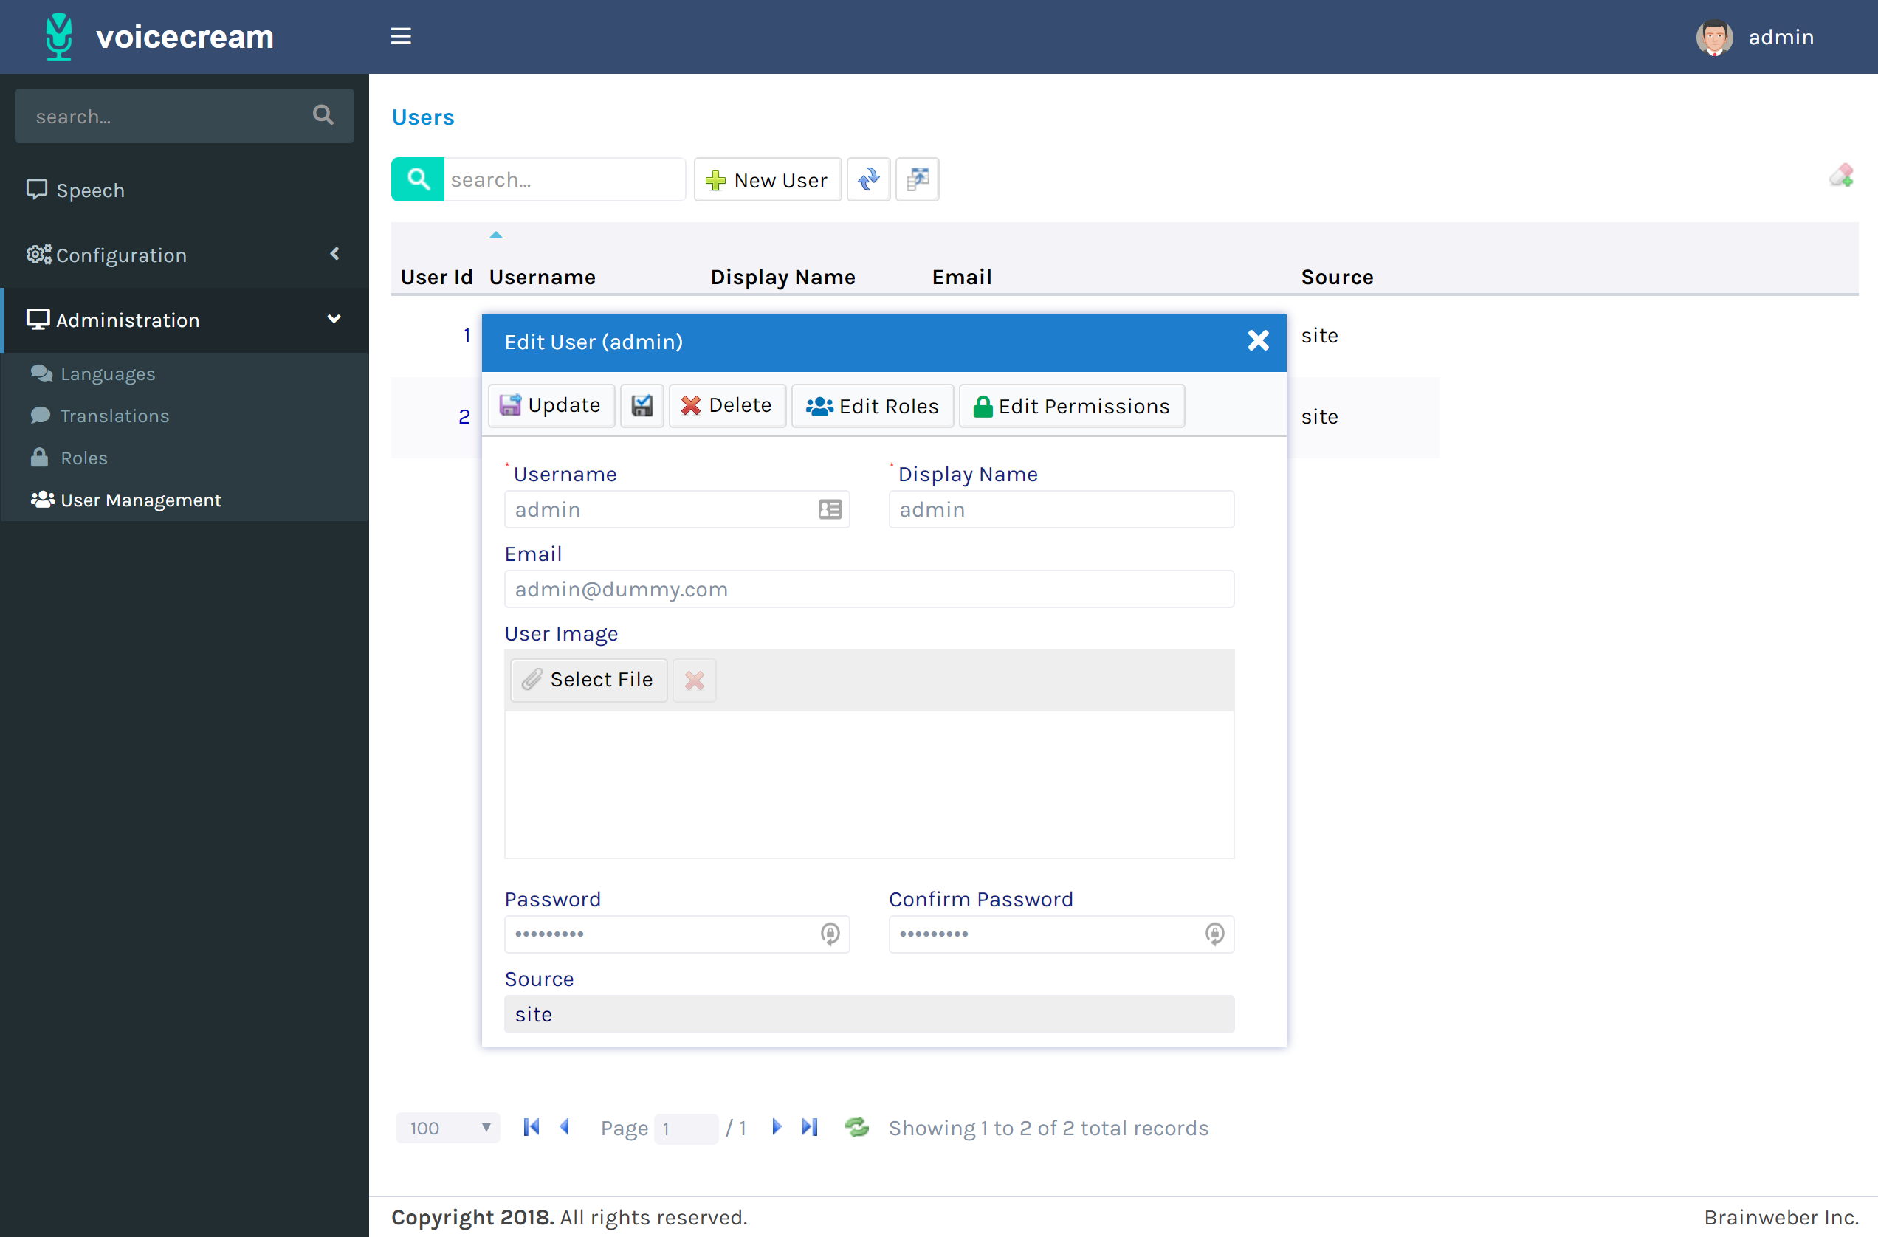
Task: Click 'Showing 1 to 2 of 2 total records'
Action: [x=1049, y=1128]
